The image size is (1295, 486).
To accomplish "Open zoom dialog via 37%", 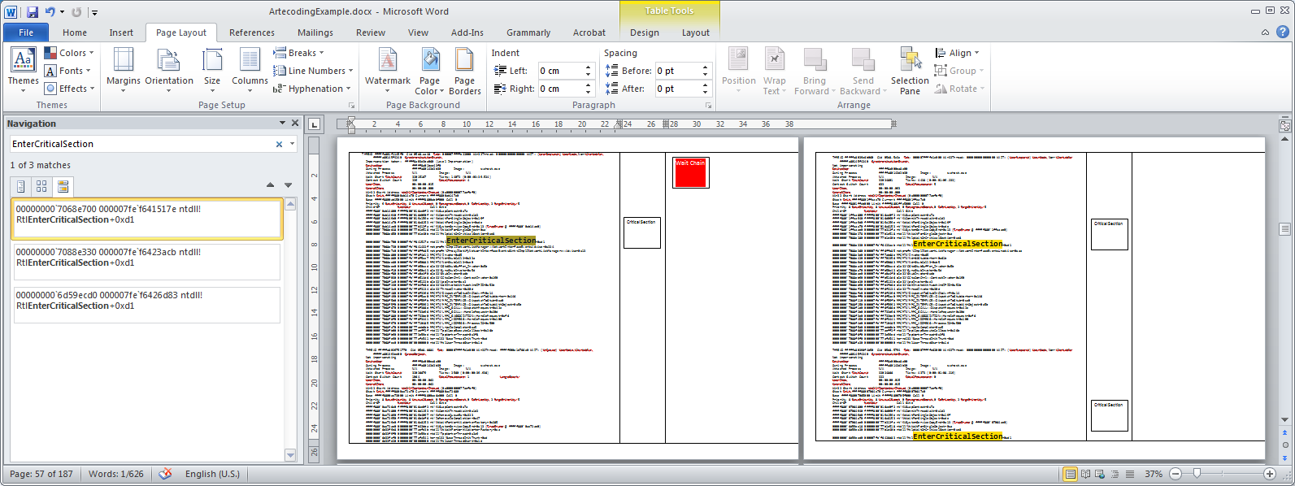I will (x=1153, y=475).
